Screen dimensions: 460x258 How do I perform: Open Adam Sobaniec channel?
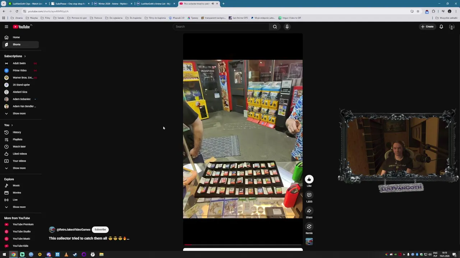(20, 99)
